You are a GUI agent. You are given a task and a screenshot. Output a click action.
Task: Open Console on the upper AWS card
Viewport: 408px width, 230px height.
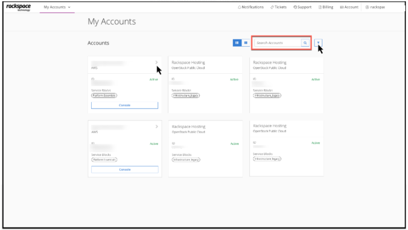pyautogui.click(x=125, y=105)
